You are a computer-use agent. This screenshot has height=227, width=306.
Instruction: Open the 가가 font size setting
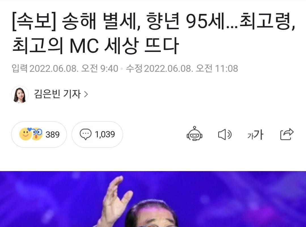(x=255, y=134)
